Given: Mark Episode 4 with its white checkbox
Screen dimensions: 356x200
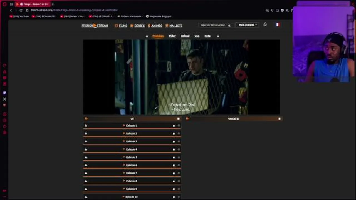Looking at the screenshot, I should point(174,149).
